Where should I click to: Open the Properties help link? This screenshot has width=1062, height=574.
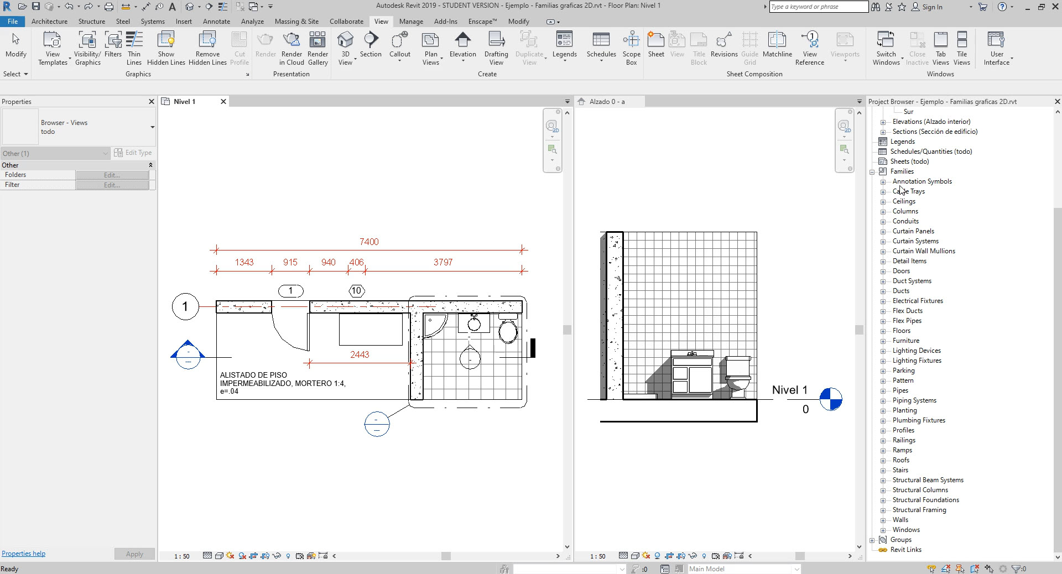coord(23,554)
